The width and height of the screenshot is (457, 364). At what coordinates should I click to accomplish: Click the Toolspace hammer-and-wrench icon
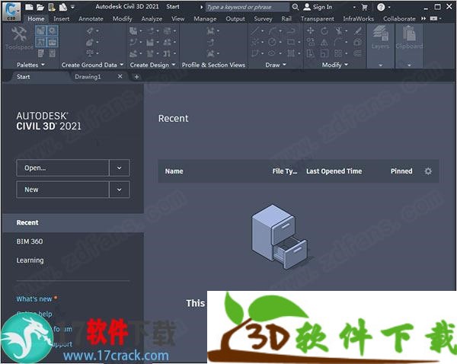(x=19, y=34)
